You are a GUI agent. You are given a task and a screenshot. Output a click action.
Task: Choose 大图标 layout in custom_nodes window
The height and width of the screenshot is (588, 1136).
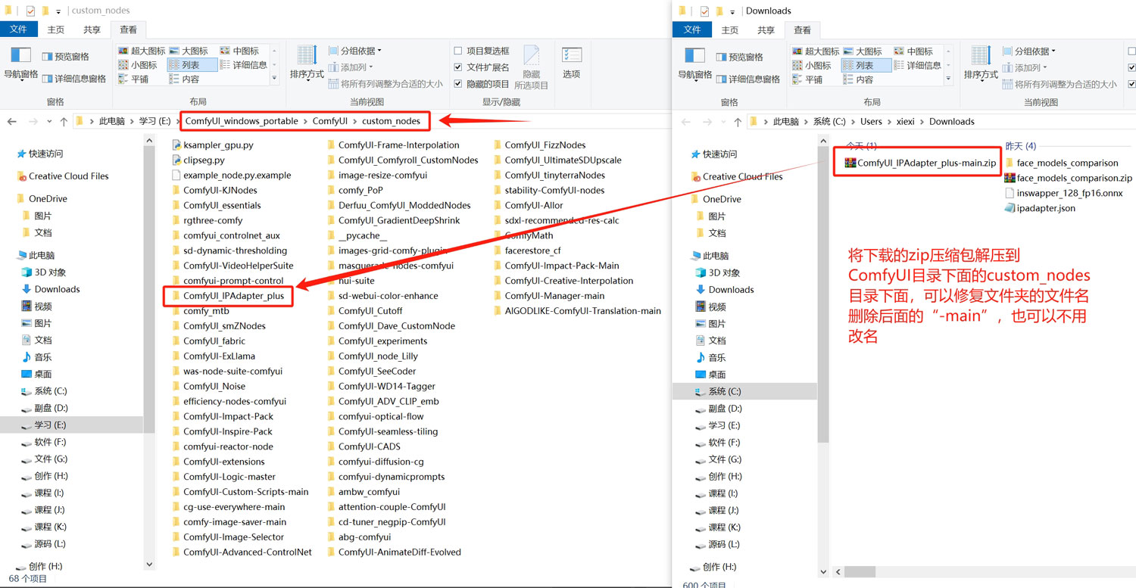188,51
